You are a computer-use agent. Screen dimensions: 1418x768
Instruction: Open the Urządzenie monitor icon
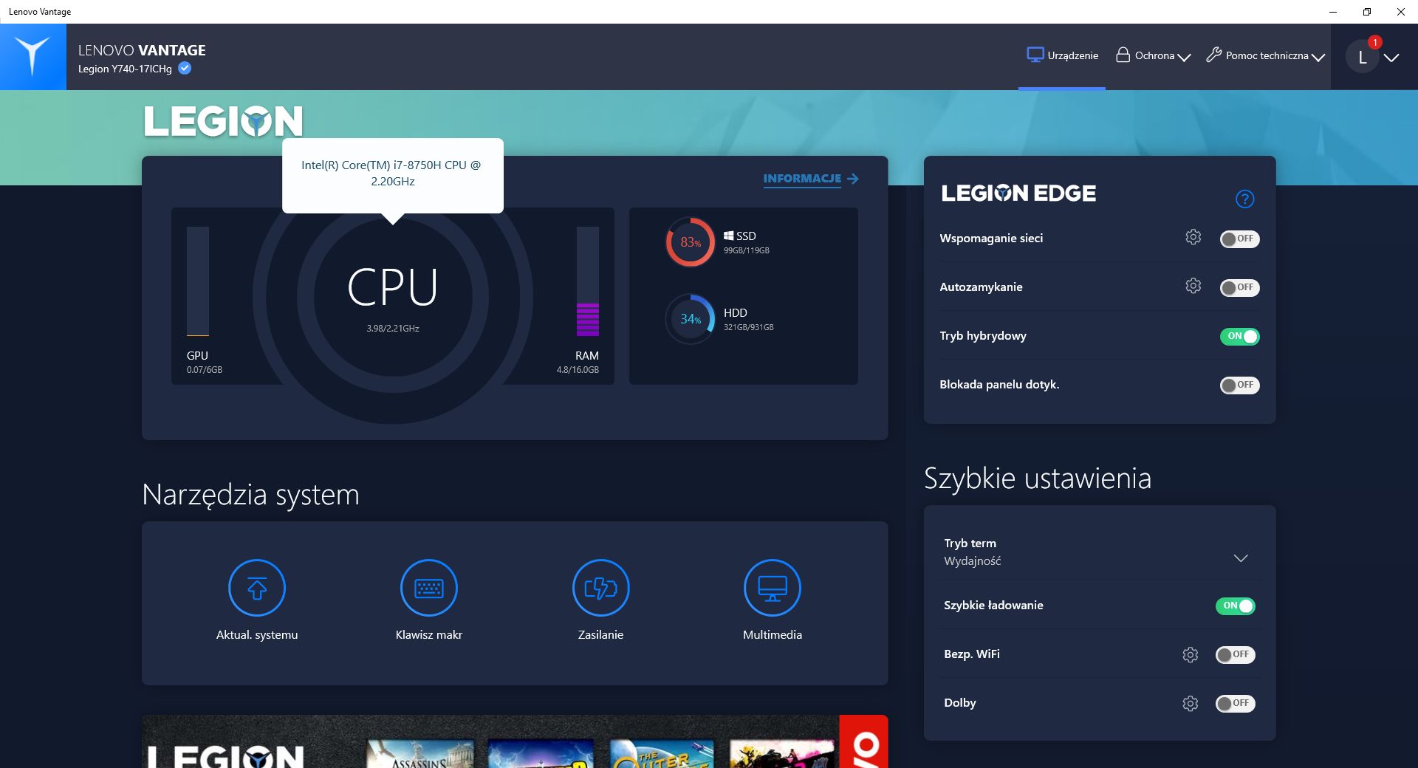[1035, 55]
